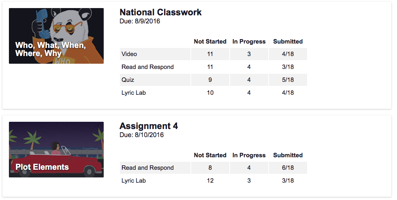This screenshot has width=397, height=200.
Task: Click Not Started header in National Classwork
Action: [x=210, y=42]
